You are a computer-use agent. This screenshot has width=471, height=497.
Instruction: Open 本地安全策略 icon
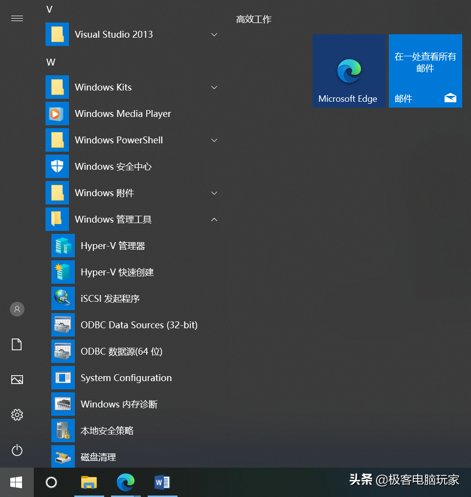point(63,430)
